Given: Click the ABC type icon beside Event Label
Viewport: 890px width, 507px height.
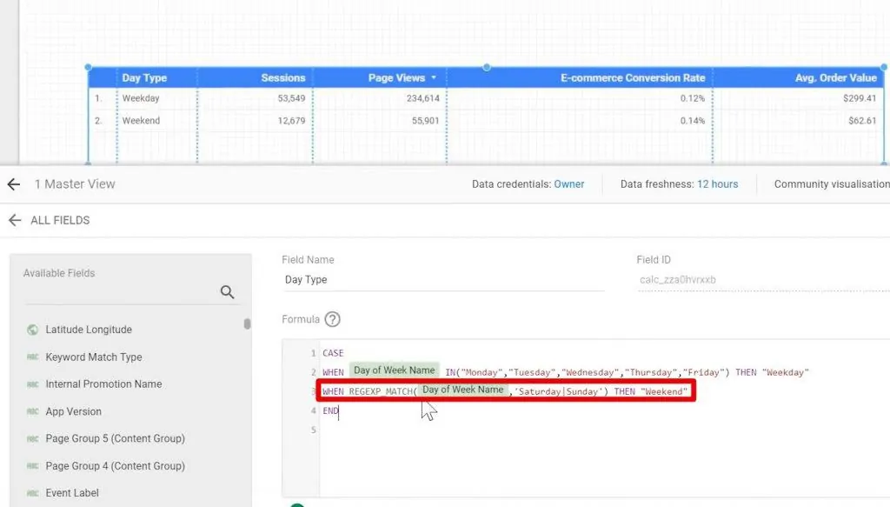Looking at the screenshot, I should pyautogui.click(x=33, y=494).
